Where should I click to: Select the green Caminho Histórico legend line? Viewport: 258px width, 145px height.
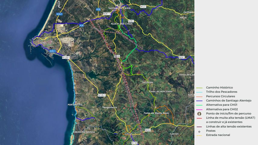click(x=199, y=88)
